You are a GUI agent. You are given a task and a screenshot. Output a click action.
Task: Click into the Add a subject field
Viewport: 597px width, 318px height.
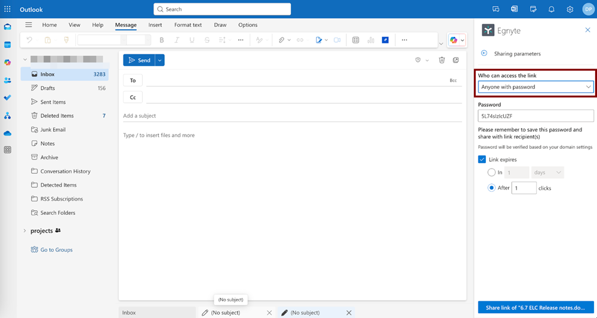(x=292, y=116)
